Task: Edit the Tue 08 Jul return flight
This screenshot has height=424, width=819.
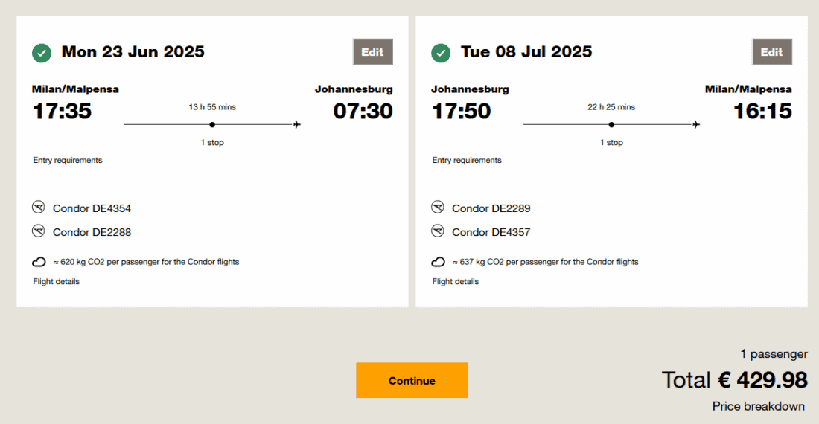Action: (771, 52)
